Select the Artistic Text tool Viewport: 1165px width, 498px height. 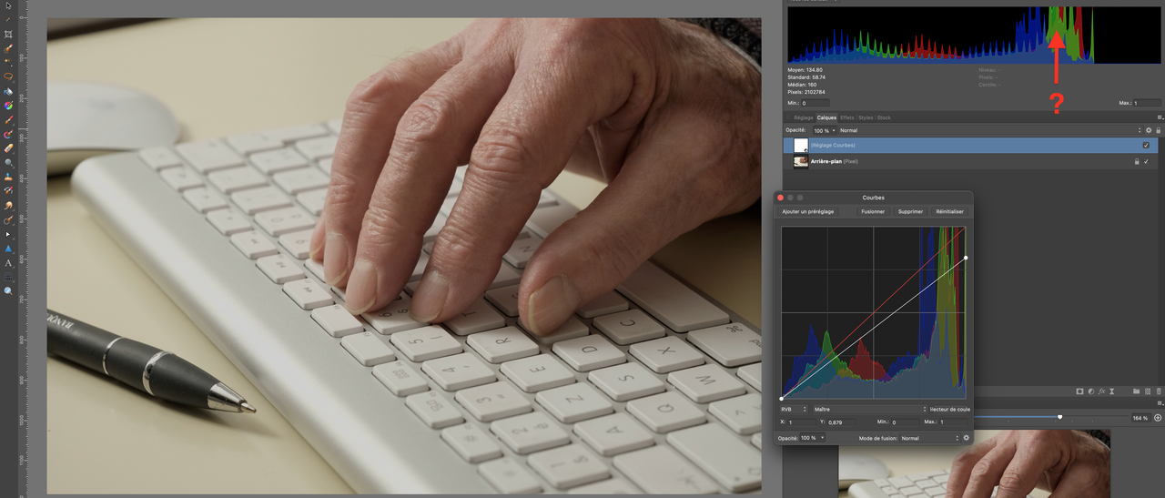(x=9, y=262)
